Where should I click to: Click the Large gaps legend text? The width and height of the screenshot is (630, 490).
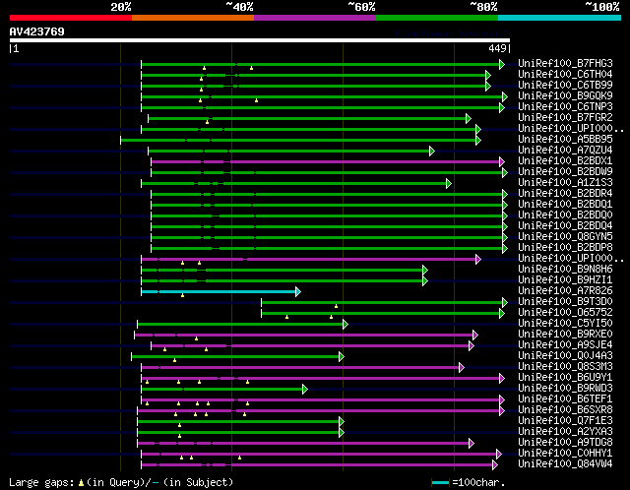tap(121, 482)
